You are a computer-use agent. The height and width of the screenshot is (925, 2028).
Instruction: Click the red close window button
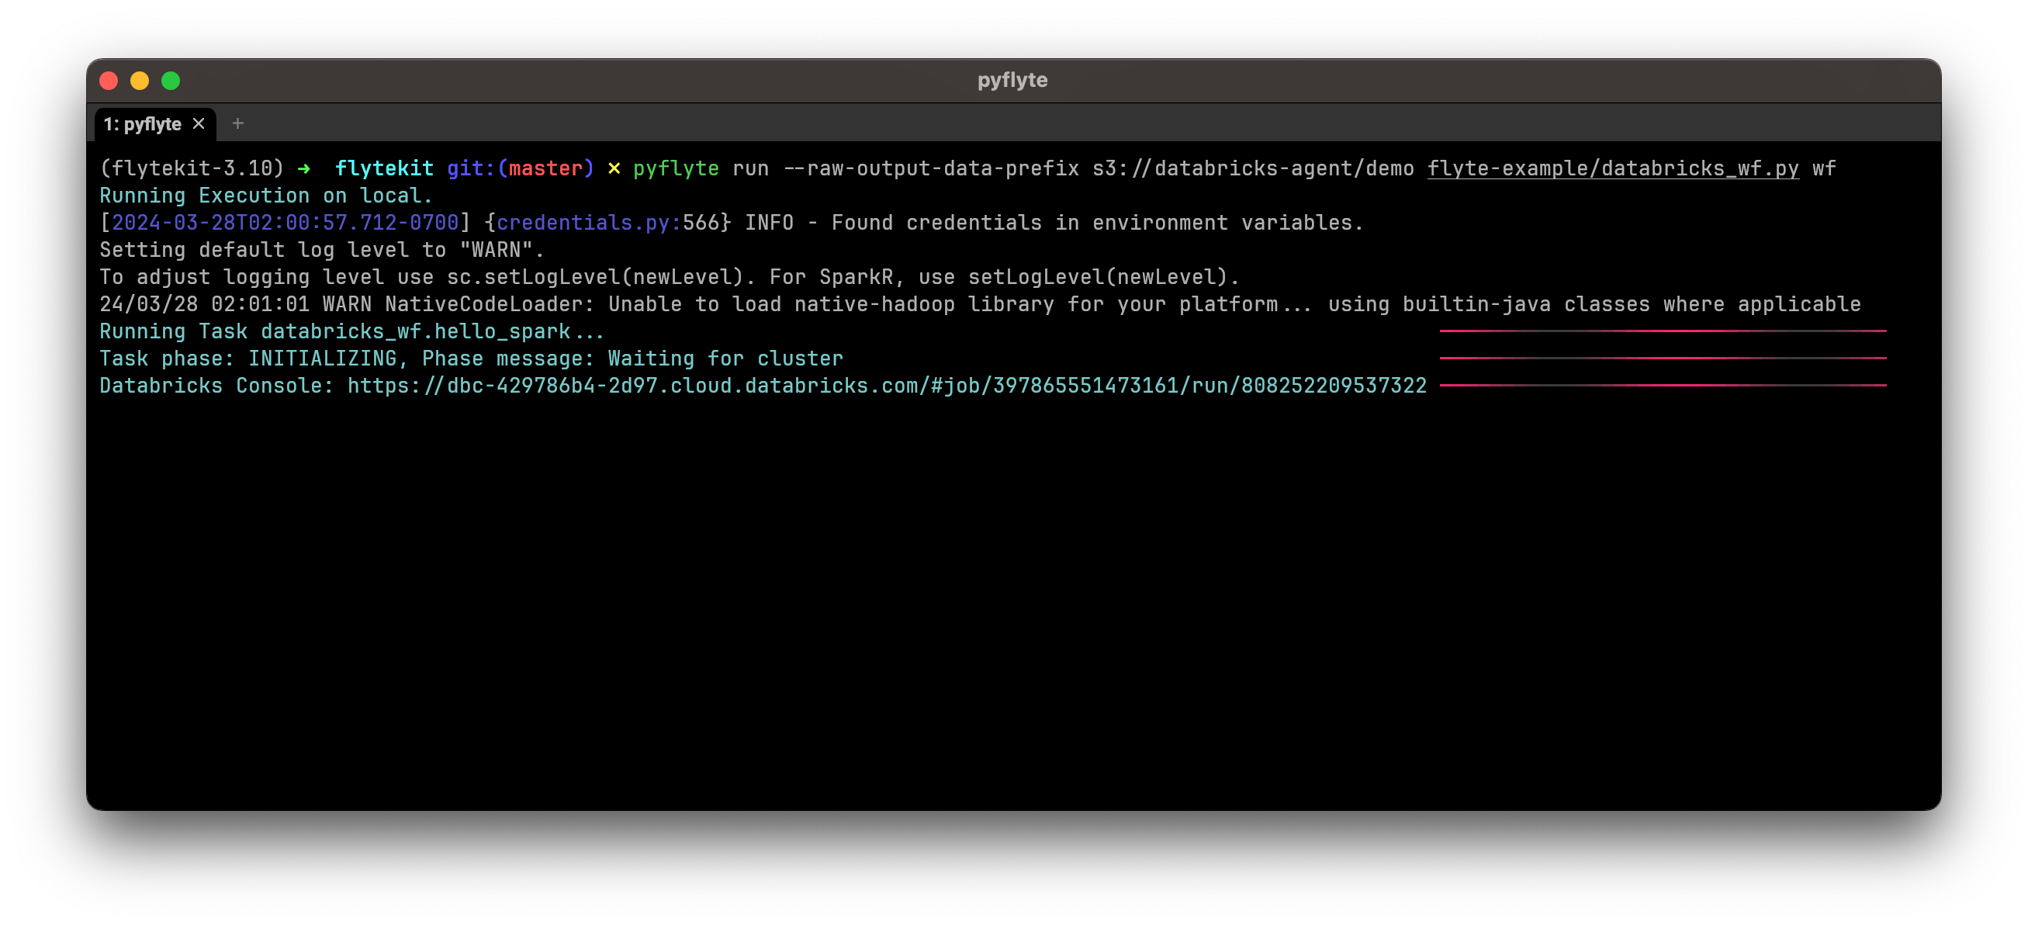coord(109,81)
